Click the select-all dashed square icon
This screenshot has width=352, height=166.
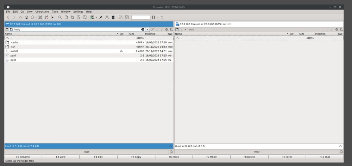click(x=121, y=17)
